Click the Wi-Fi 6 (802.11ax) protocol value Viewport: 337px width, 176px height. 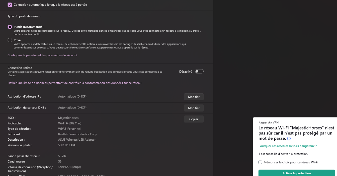pyautogui.click(x=70, y=123)
